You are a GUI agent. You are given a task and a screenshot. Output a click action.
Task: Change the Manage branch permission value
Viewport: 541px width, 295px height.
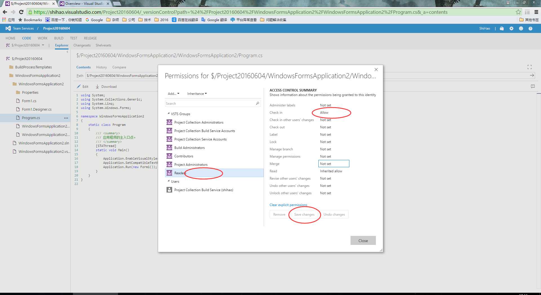coord(334,149)
